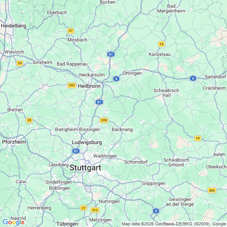Click the Map data copyright attribution
227x227 pixels.
pyautogui.click(x=174, y=224)
